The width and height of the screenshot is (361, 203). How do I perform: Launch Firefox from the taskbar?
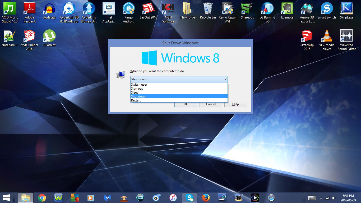pos(206,197)
